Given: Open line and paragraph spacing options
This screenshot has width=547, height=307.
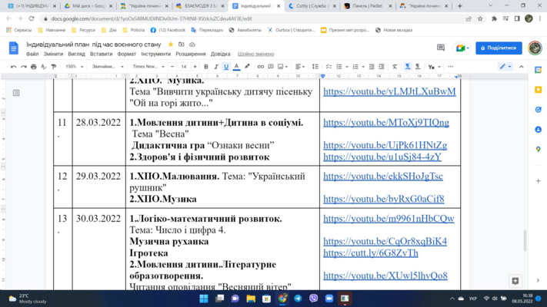Looking at the screenshot, I should [x=315, y=67].
